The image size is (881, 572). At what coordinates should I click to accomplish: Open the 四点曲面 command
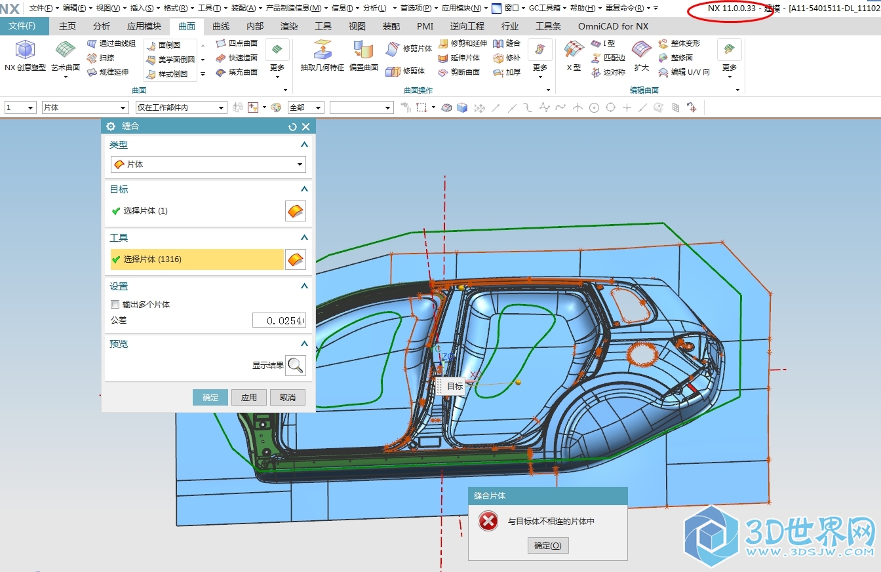237,43
